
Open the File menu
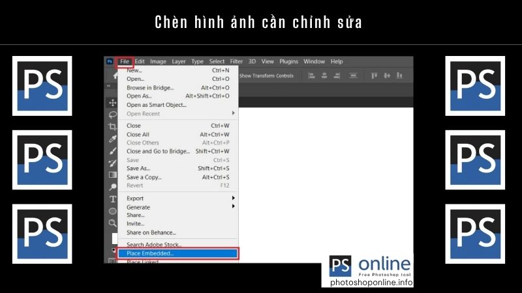click(x=125, y=61)
